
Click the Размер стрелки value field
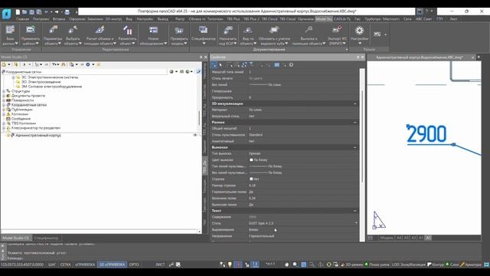click(303, 186)
